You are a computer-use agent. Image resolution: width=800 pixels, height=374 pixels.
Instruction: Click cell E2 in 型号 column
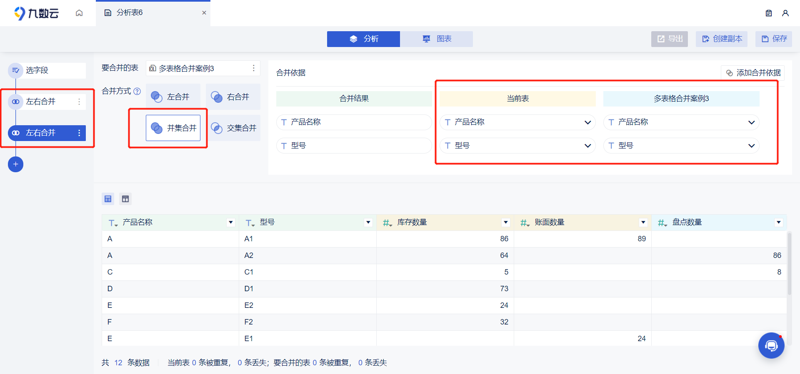coord(307,305)
